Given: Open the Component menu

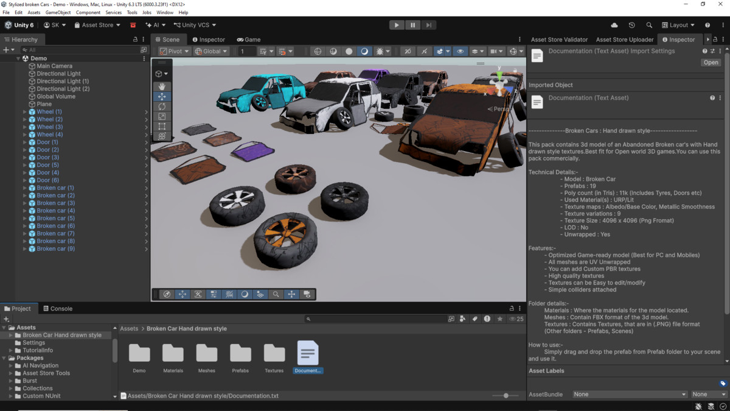Looking at the screenshot, I should 88,12.
